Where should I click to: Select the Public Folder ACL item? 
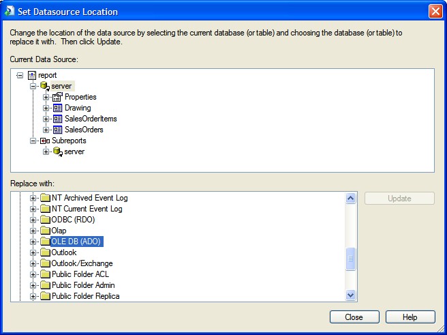tap(80, 274)
